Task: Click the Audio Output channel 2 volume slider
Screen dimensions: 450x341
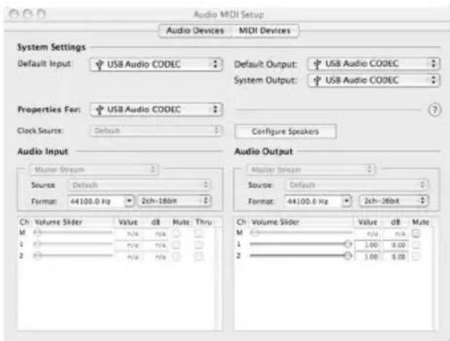Action: pos(301,256)
